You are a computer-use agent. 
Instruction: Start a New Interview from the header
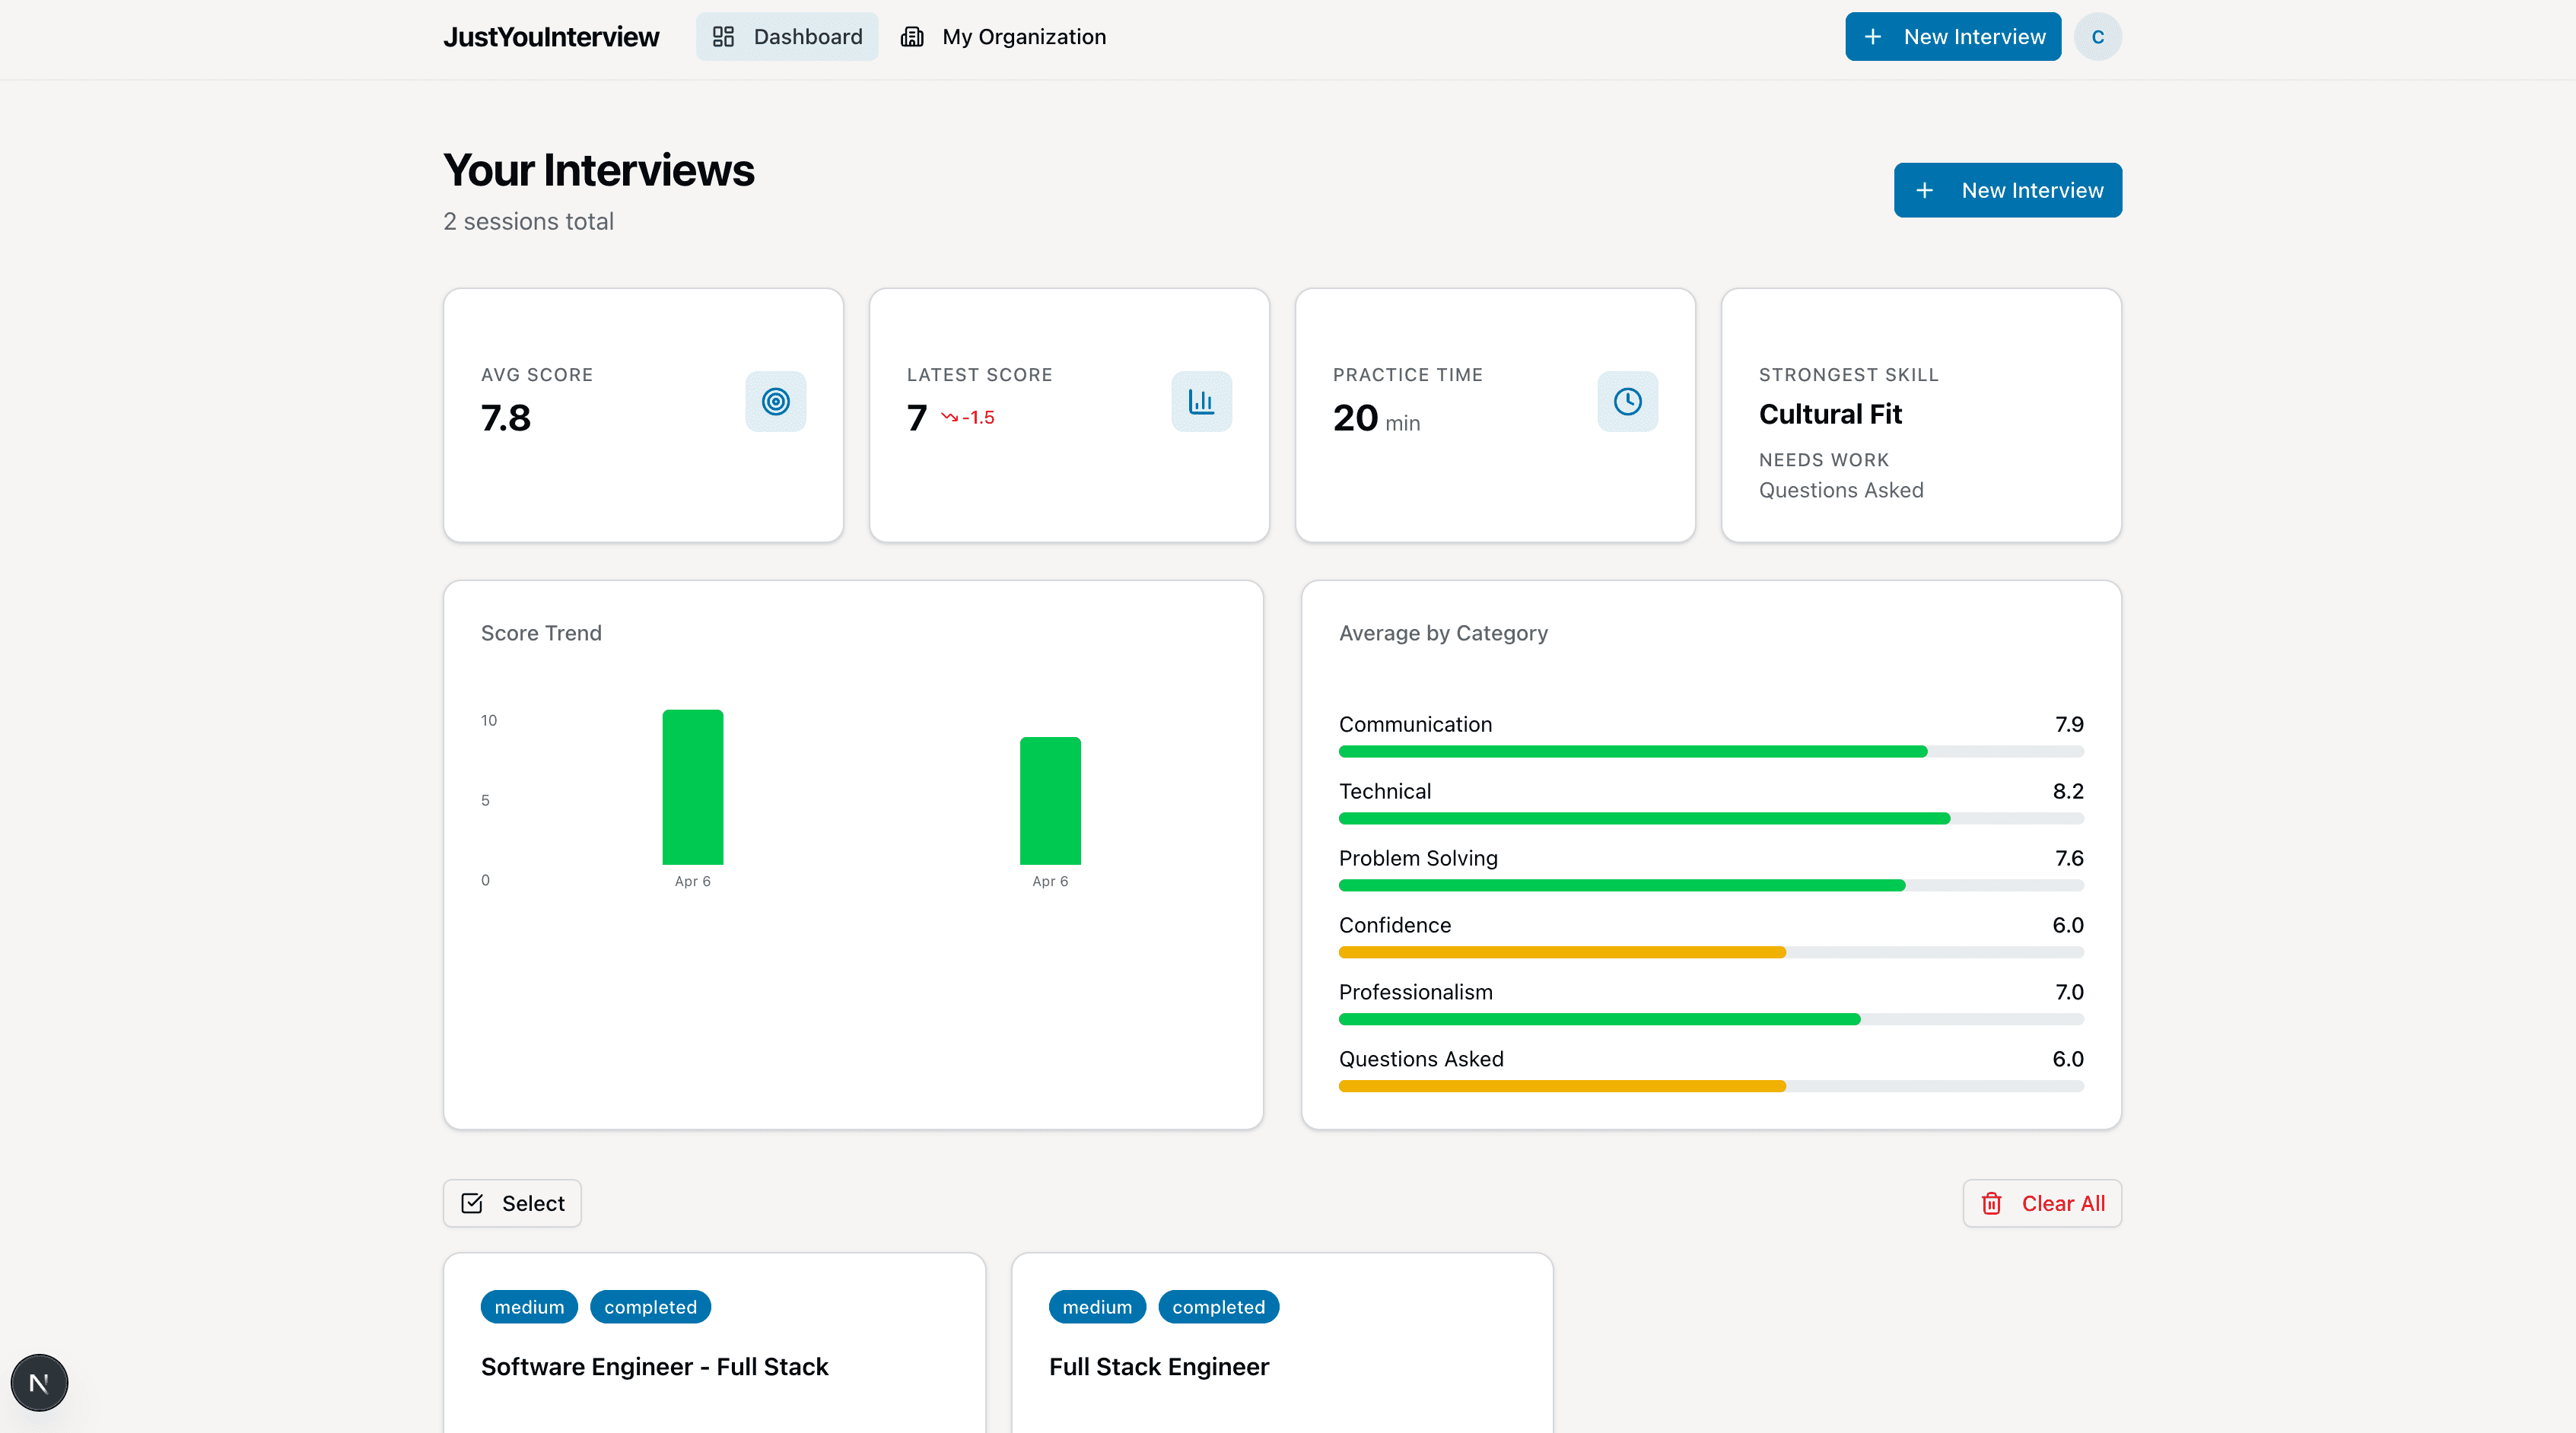1952,36
